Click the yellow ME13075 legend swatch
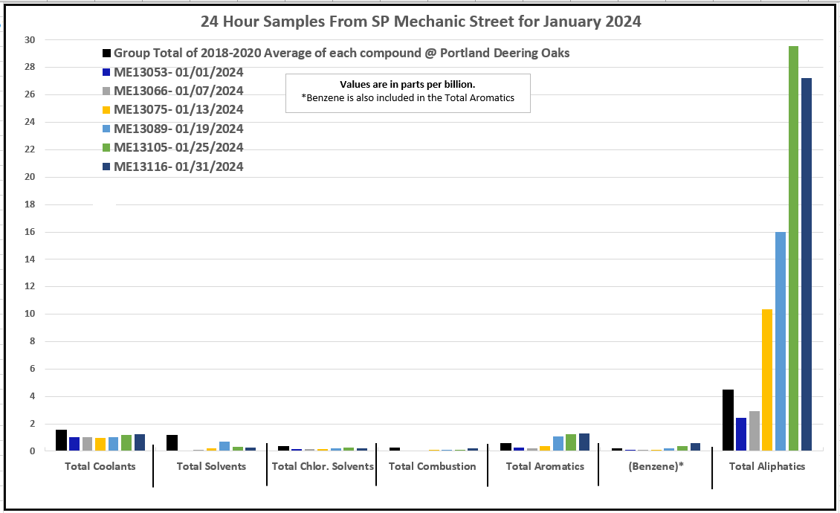The image size is (840, 513). 107,110
